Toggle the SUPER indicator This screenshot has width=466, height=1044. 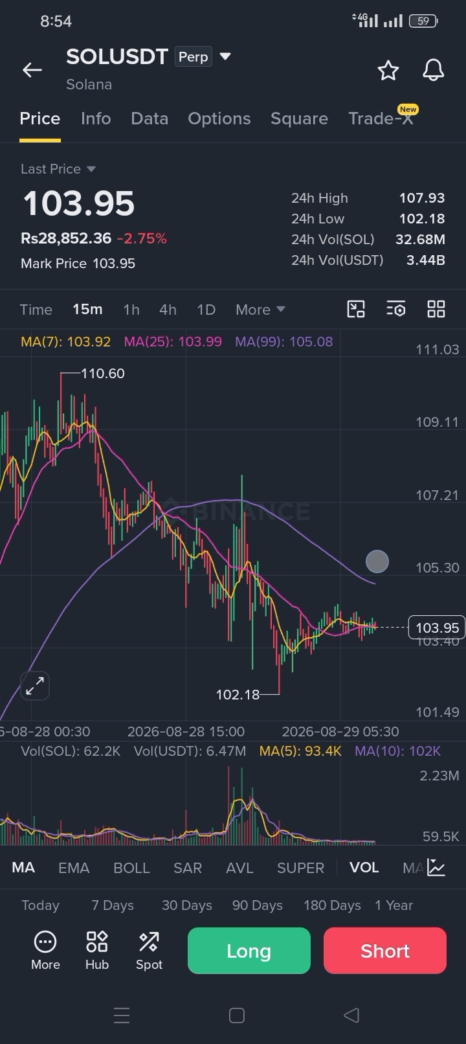tap(300, 868)
